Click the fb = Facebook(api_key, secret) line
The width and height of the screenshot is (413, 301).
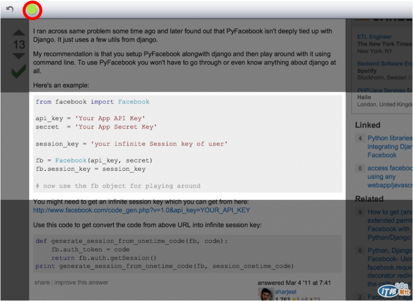(x=94, y=161)
